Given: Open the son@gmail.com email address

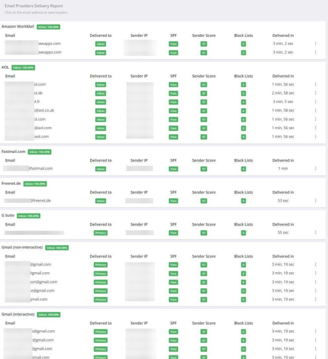Looking at the screenshot, I should pyautogui.click(x=43, y=282).
